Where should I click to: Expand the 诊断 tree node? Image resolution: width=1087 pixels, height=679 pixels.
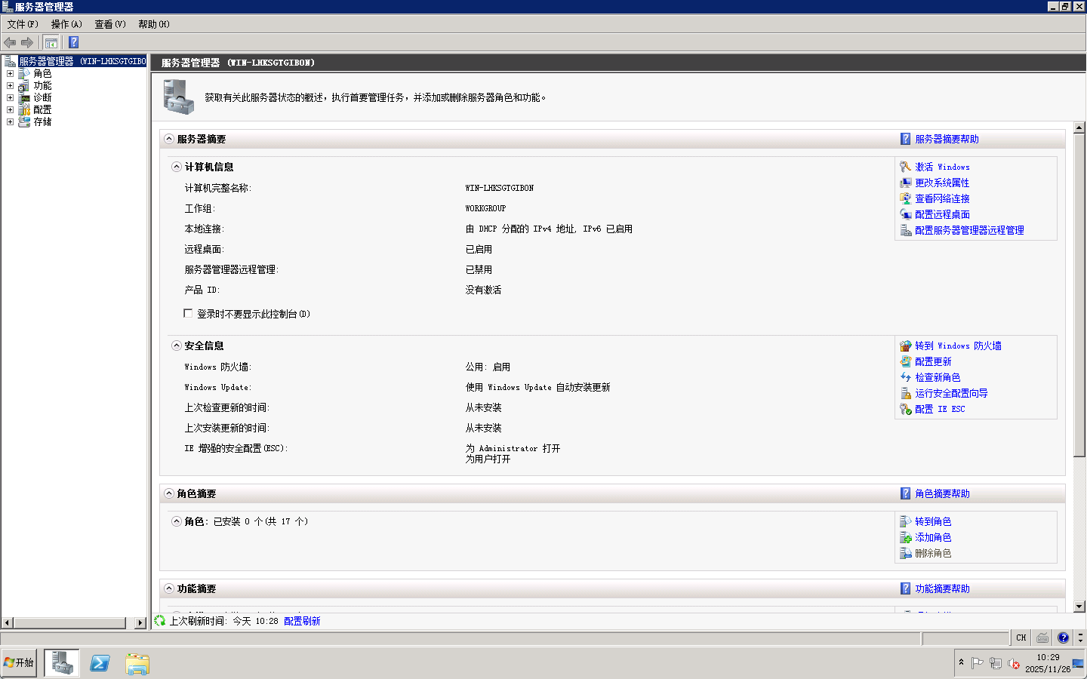10,97
